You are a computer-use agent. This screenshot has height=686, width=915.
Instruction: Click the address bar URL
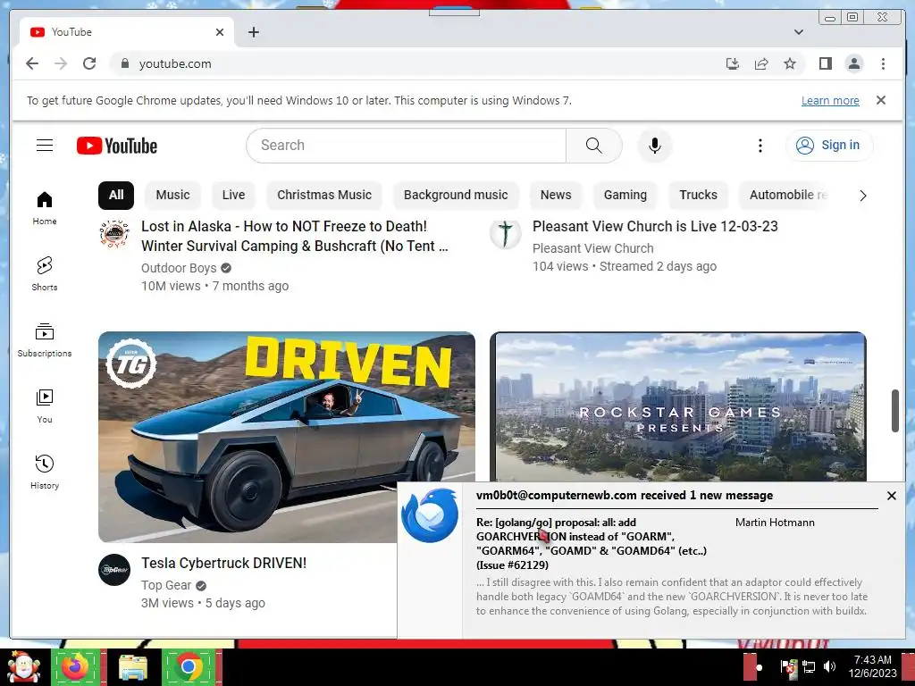click(175, 63)
